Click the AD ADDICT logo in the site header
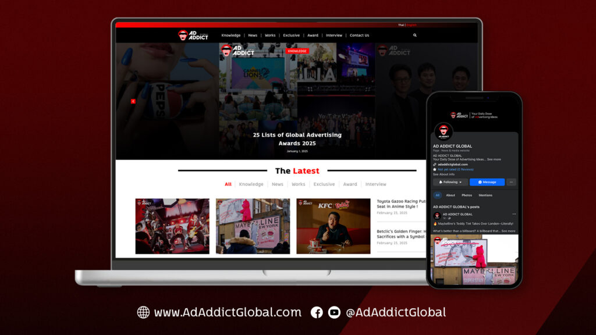The width and height of the screenshot is (596, 335). tap(192, 35)
